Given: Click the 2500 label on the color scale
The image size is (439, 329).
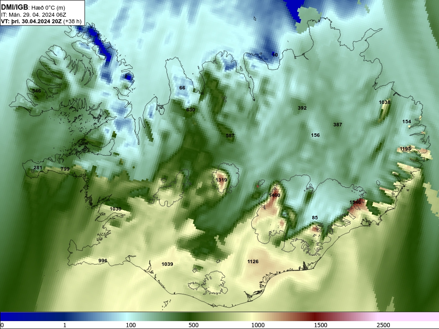Looking at the screenshot, I should coord(383,325).
